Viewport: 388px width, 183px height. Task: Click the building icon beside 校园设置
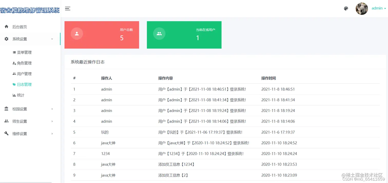(x=6, y=109)
